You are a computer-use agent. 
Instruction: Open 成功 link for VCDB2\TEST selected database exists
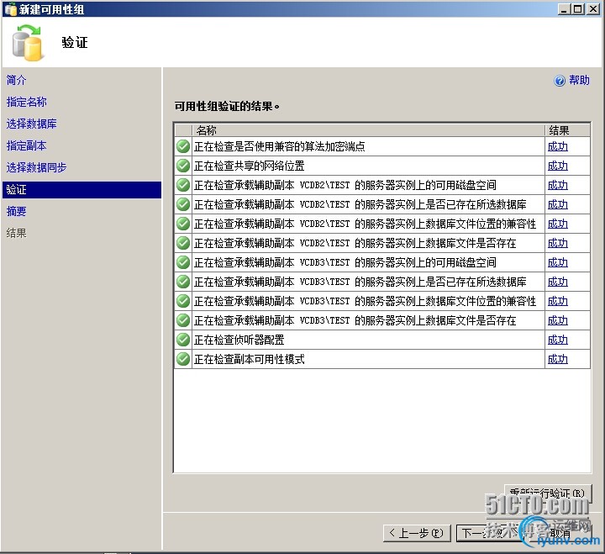pos(558,204)
